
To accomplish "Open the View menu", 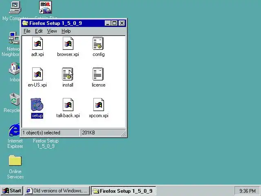I will coord(52,31).
